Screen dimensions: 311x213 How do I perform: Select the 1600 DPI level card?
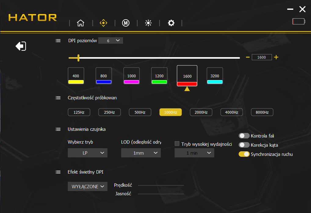(187, 76)
